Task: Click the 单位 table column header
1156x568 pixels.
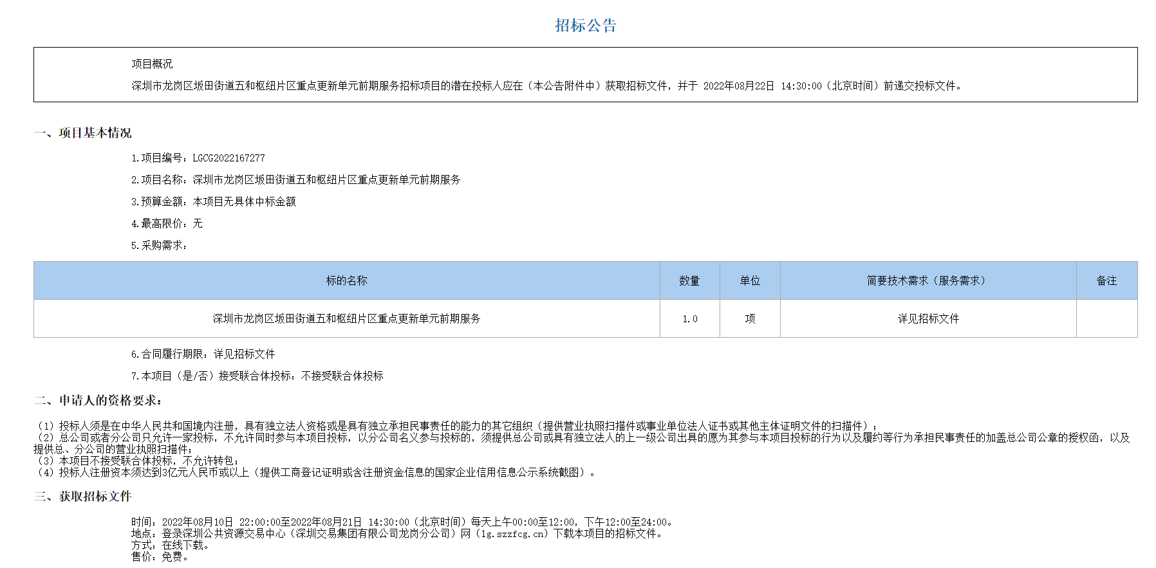Action: pos(750,280)
